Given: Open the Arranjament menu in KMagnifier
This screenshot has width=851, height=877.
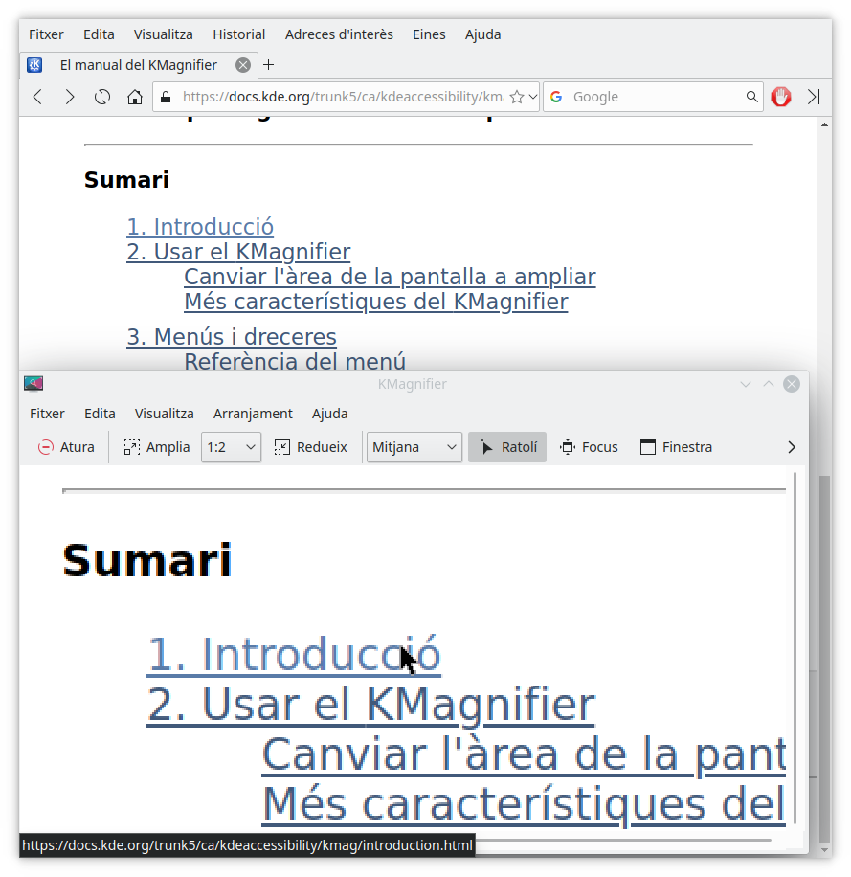Looking at the screenshot, I should pyautogui.click(x=253, y=414).
